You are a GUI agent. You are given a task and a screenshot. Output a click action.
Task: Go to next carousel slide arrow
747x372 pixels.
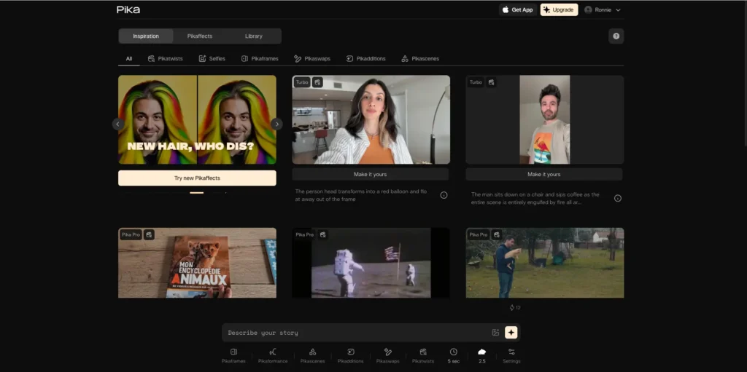(x=276, y=124)
